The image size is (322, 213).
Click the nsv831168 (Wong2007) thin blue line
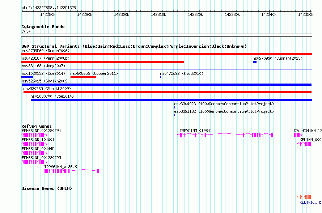166,69
